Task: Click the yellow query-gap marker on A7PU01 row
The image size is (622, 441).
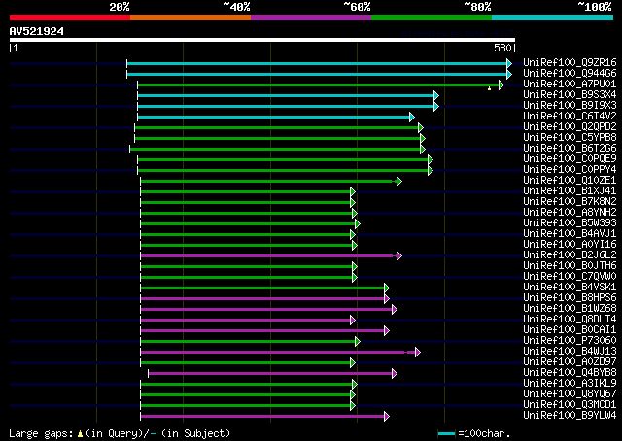Action: (490, 88)
